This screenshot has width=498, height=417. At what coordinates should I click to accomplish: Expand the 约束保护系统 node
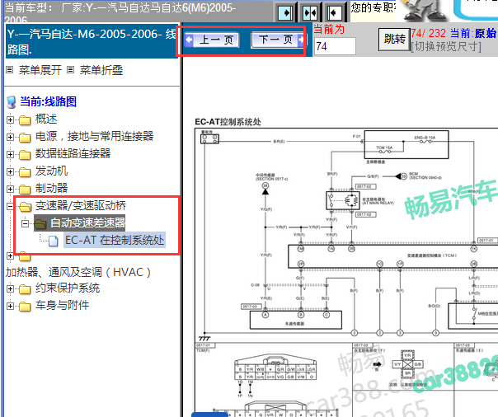(x=10, y=288)
